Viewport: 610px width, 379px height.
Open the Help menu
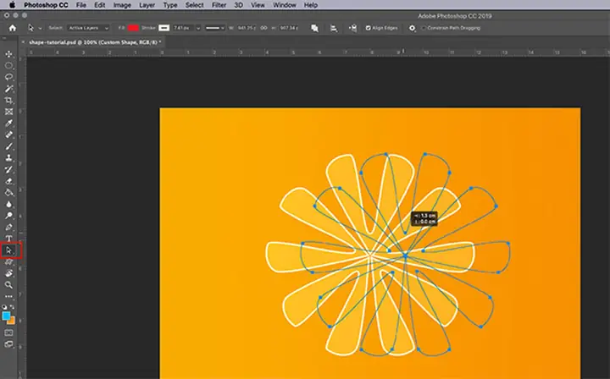(310, 5)
